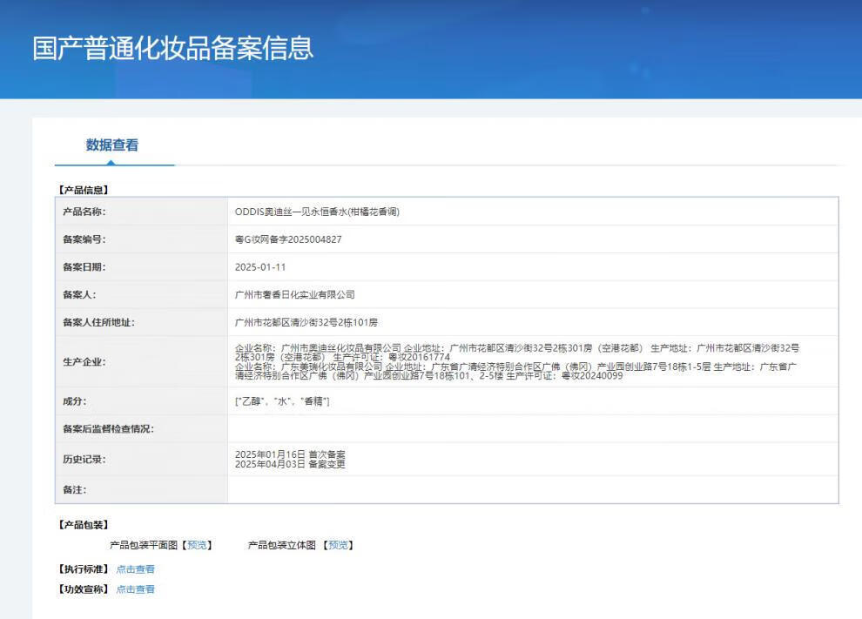Click the address 广州市花都区清沙街32号2栋101房

click(306, 322)
